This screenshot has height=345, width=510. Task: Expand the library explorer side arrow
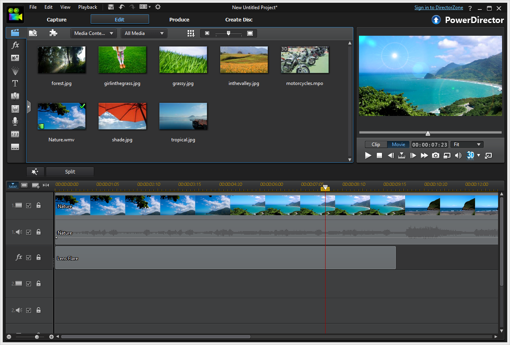[29, 107]
